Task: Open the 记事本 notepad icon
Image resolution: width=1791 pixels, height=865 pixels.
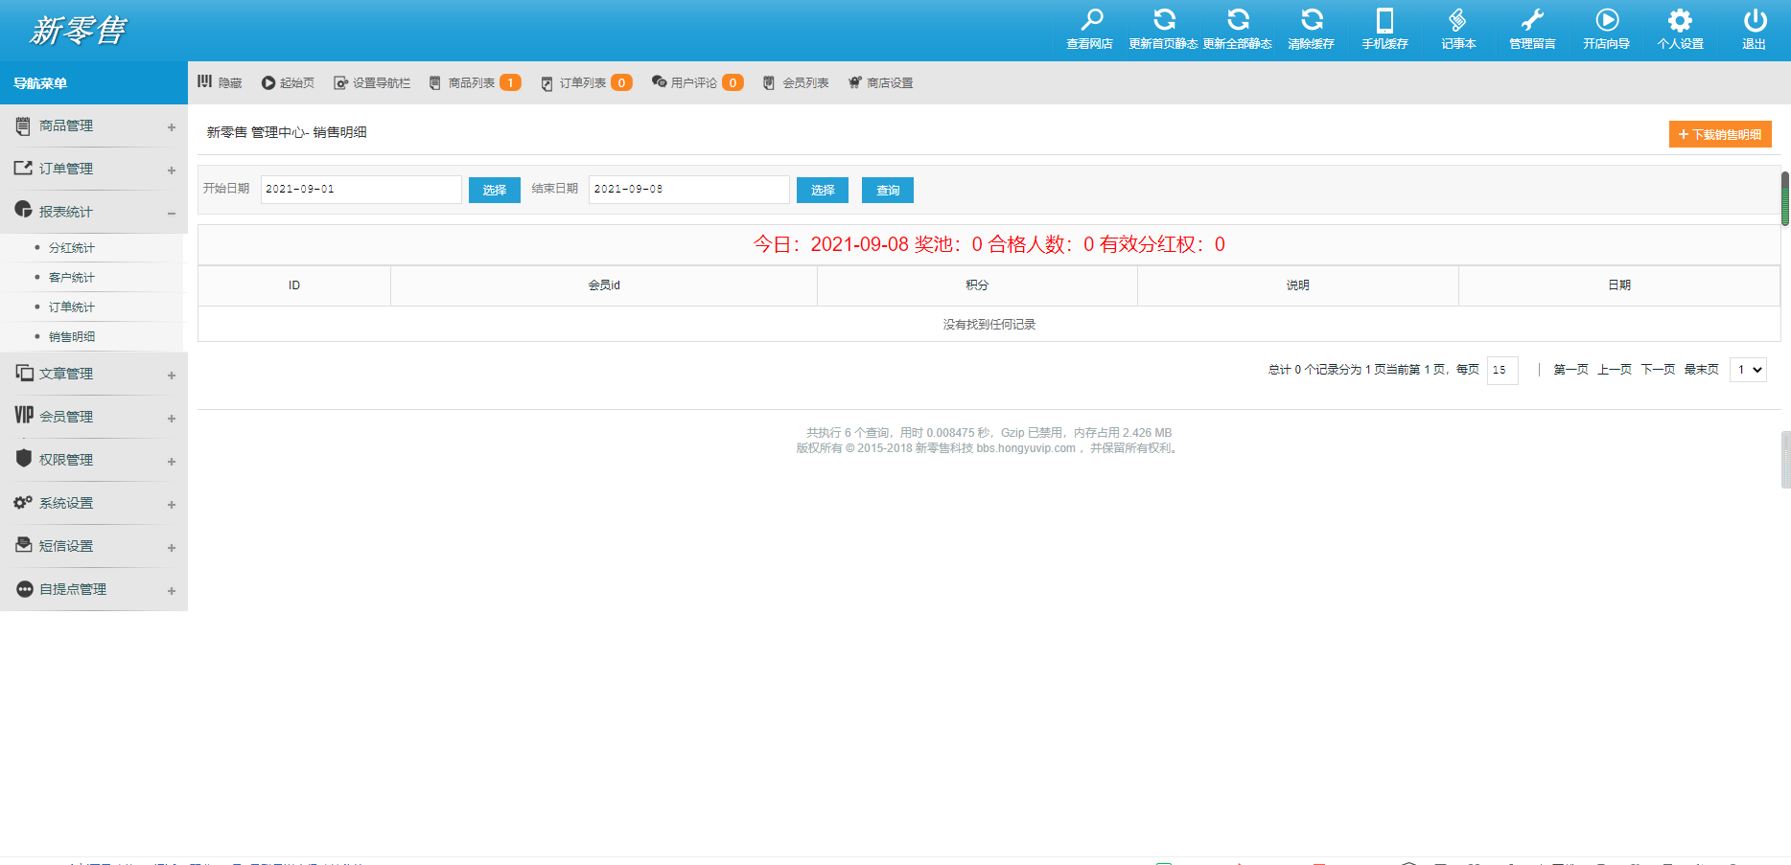Action: pos(1457,20)
